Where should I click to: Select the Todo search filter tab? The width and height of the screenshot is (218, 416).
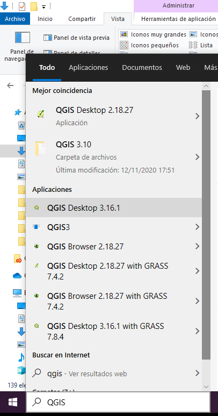pos(47,68)
